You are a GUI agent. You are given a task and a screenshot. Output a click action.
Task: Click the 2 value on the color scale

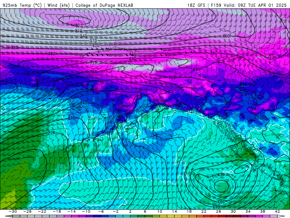click(x=130, y=211)
